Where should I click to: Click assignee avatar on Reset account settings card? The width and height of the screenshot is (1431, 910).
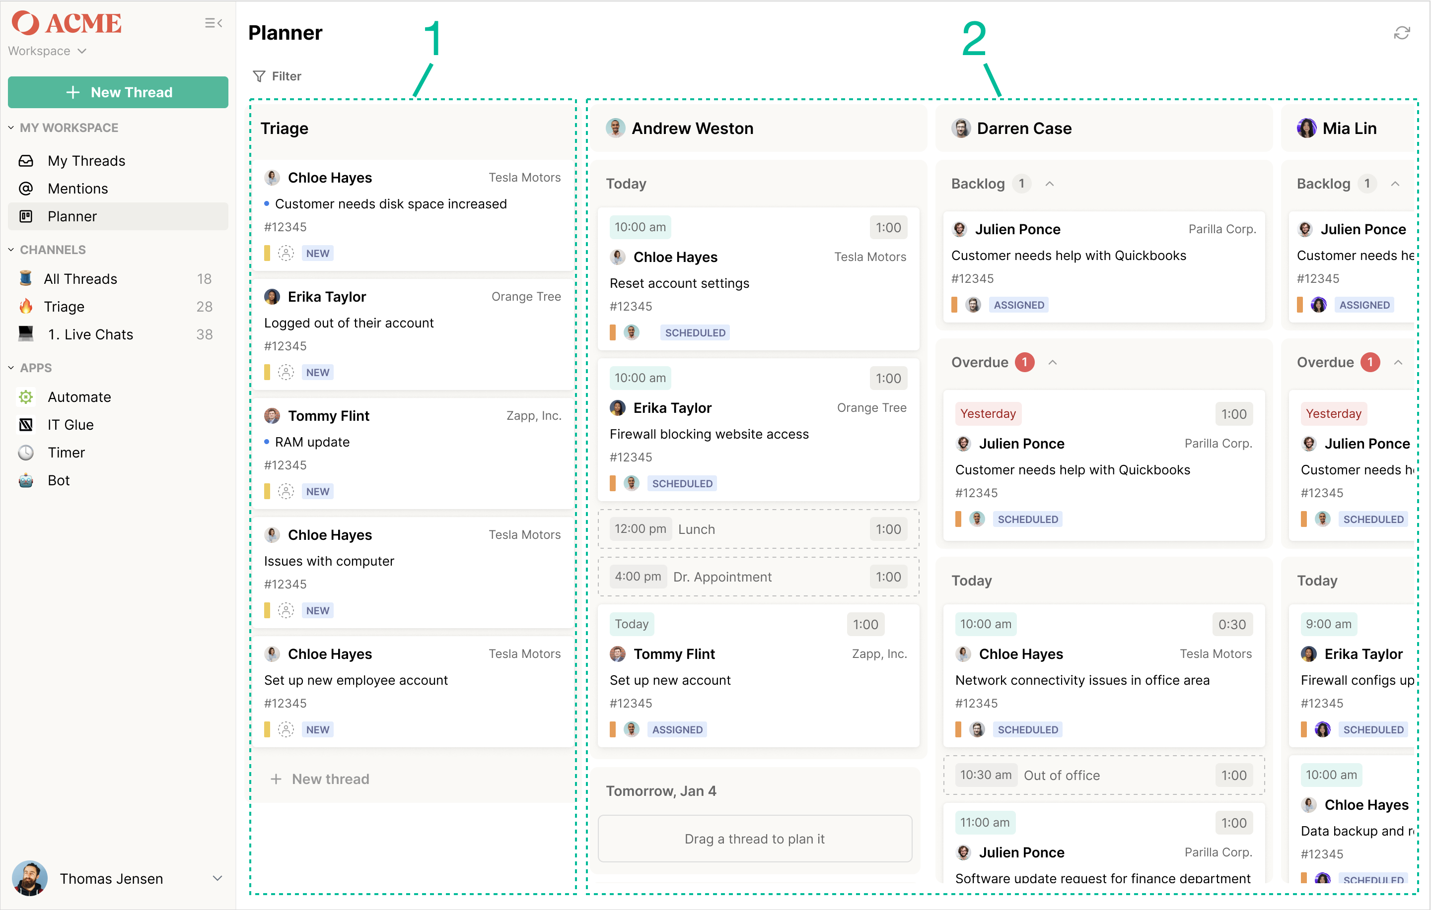click(x=632, y=332)
